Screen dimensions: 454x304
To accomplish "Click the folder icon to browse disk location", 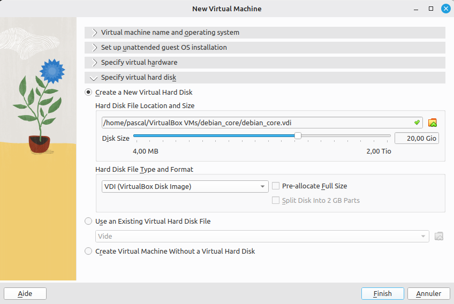I will point(433,123).
